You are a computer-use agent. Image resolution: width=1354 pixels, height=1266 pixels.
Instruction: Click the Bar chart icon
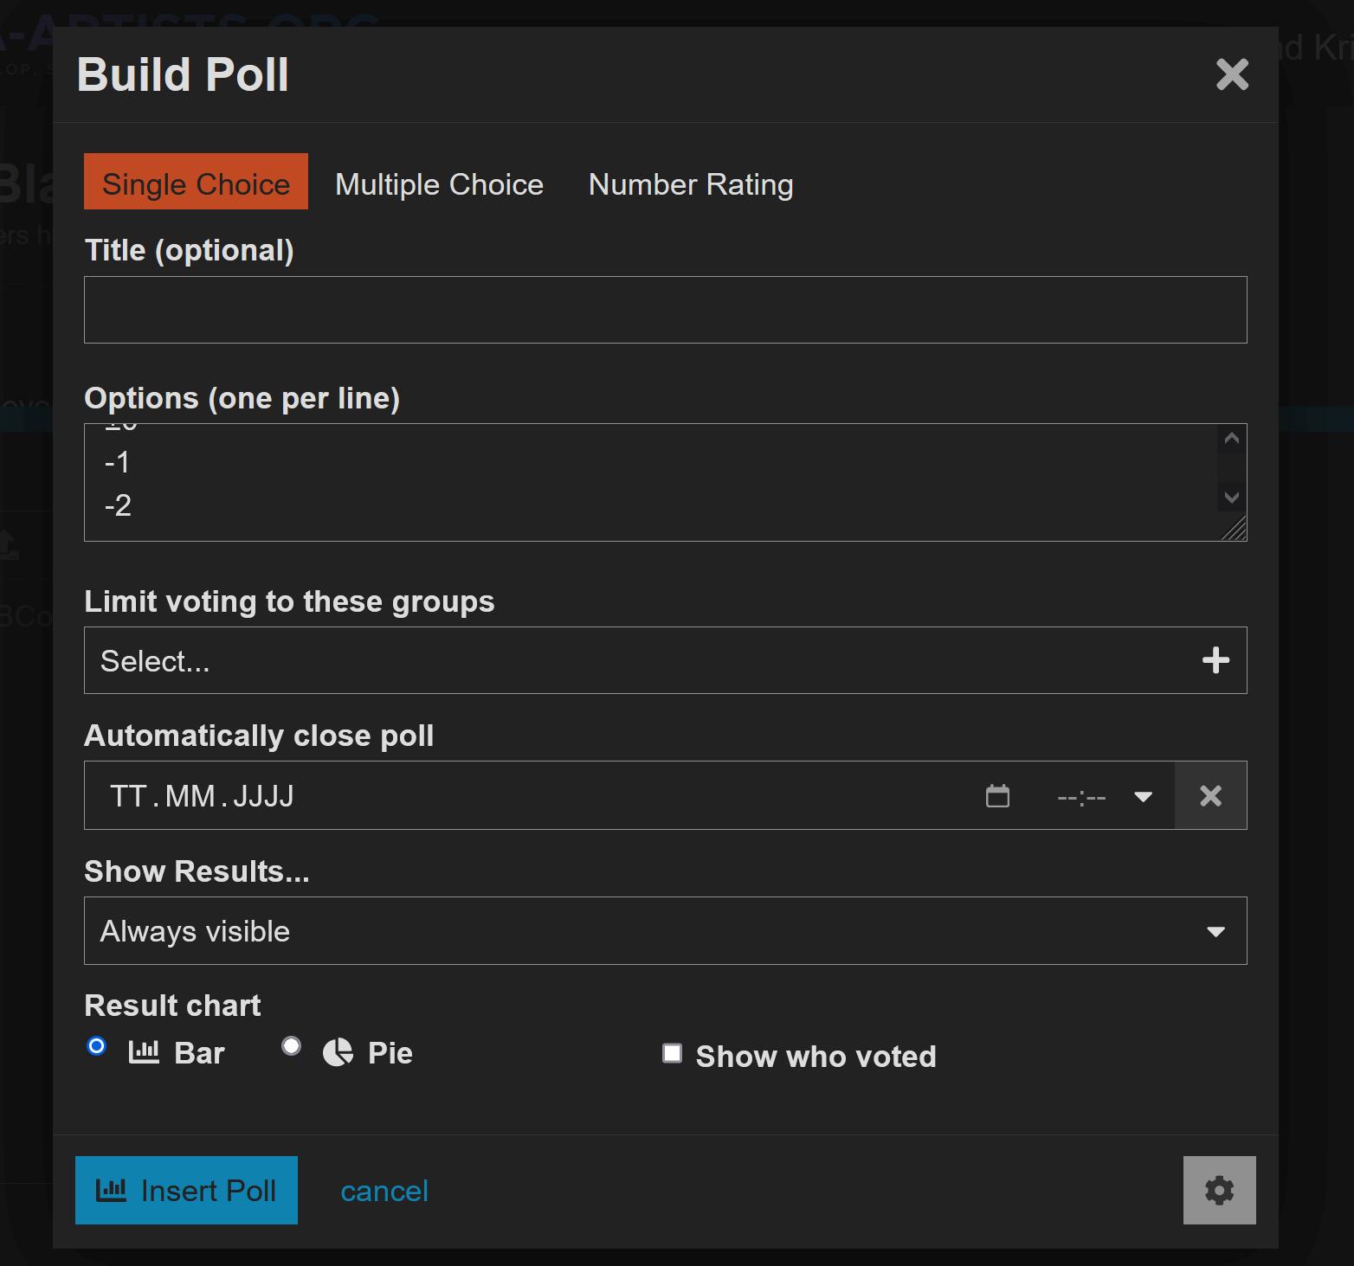click(x=144, y=1052)
